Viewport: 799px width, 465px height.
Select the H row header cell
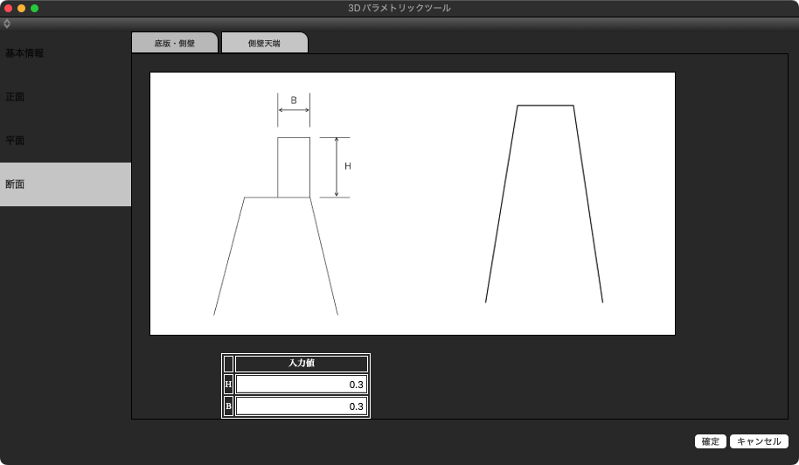228,385
